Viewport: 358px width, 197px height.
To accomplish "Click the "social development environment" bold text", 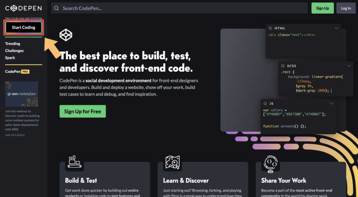I will coord(119,80).
